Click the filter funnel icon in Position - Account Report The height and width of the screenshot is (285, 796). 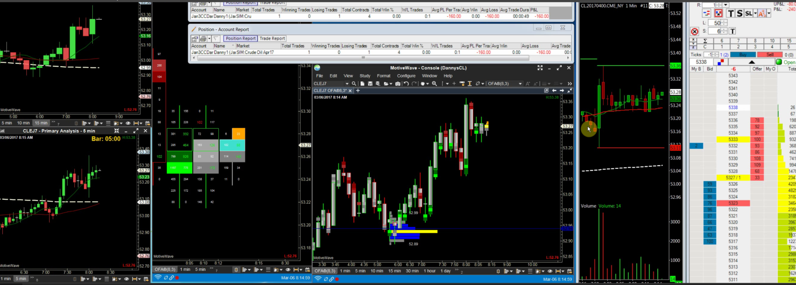(216, 39)
